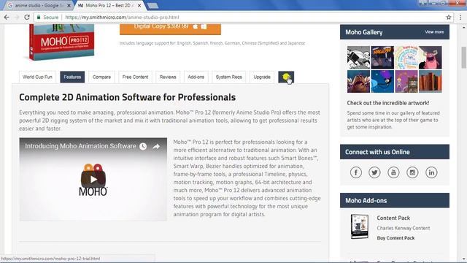Open Chrome's three-dot menu
Viewport: 467px width, 263px height.
click(460, 18)
